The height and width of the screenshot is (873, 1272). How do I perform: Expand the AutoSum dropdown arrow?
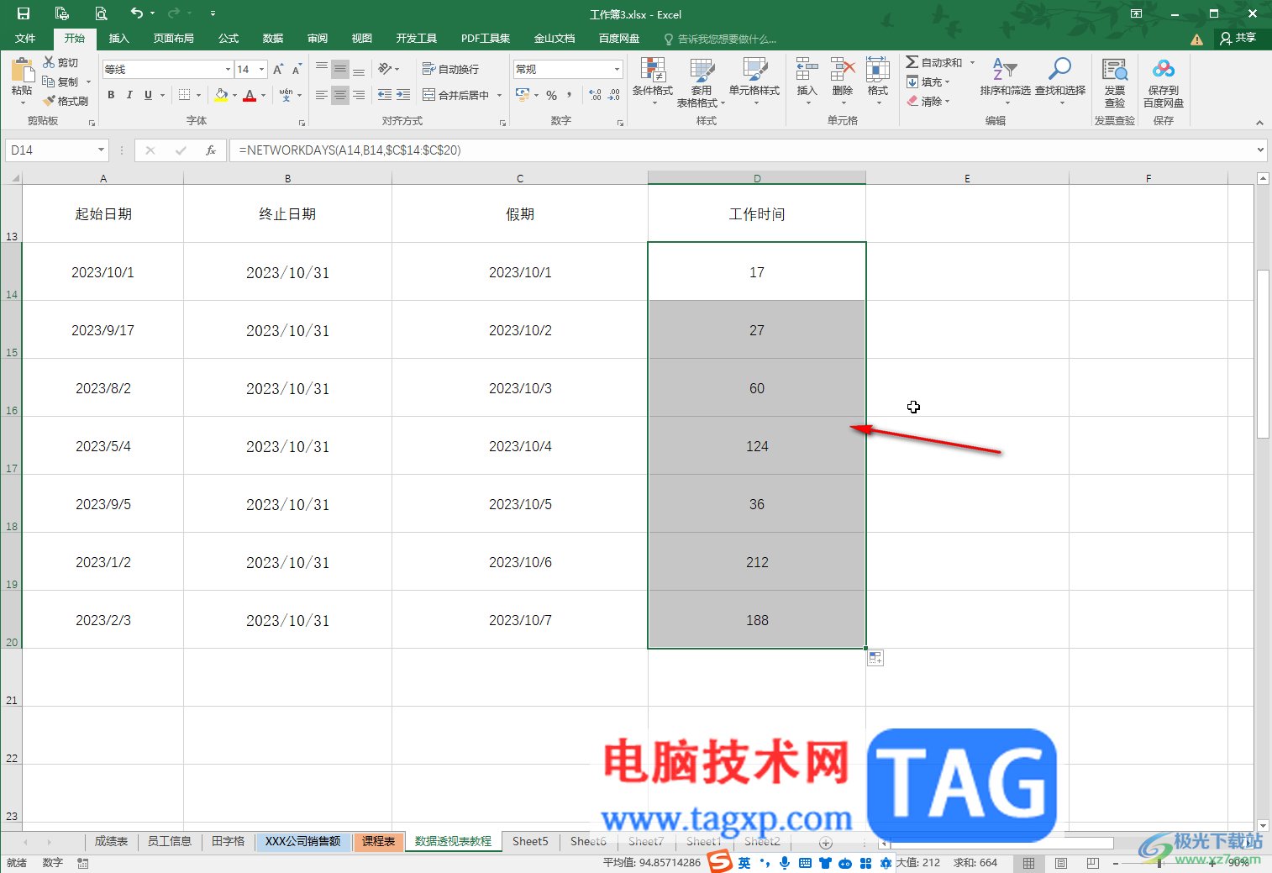click(973, 62)
